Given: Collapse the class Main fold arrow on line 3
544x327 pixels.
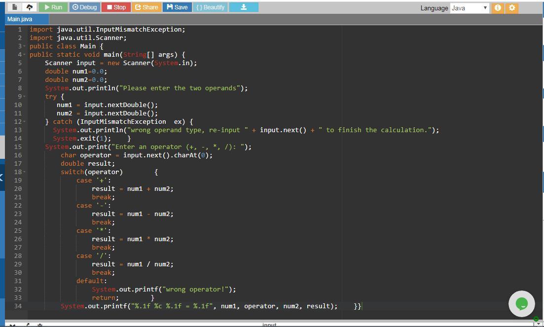Looking at the screenshot, I should pyautogui.click(x=25, y=46).
